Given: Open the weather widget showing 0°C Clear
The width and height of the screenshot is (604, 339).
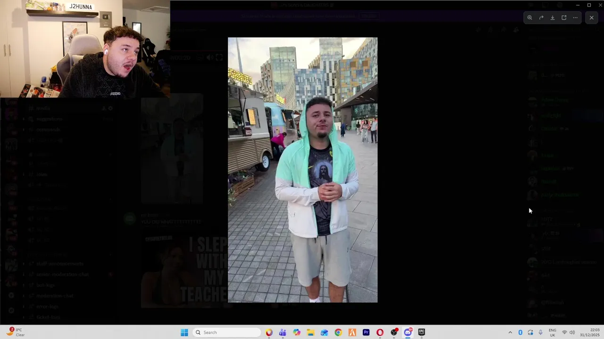Looking at the screenshot, I should click(x=15, y=332).
